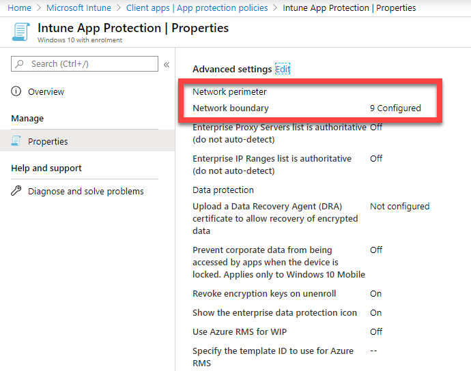Click Show enterprise data protection icon On value

(x=375, y=312)
